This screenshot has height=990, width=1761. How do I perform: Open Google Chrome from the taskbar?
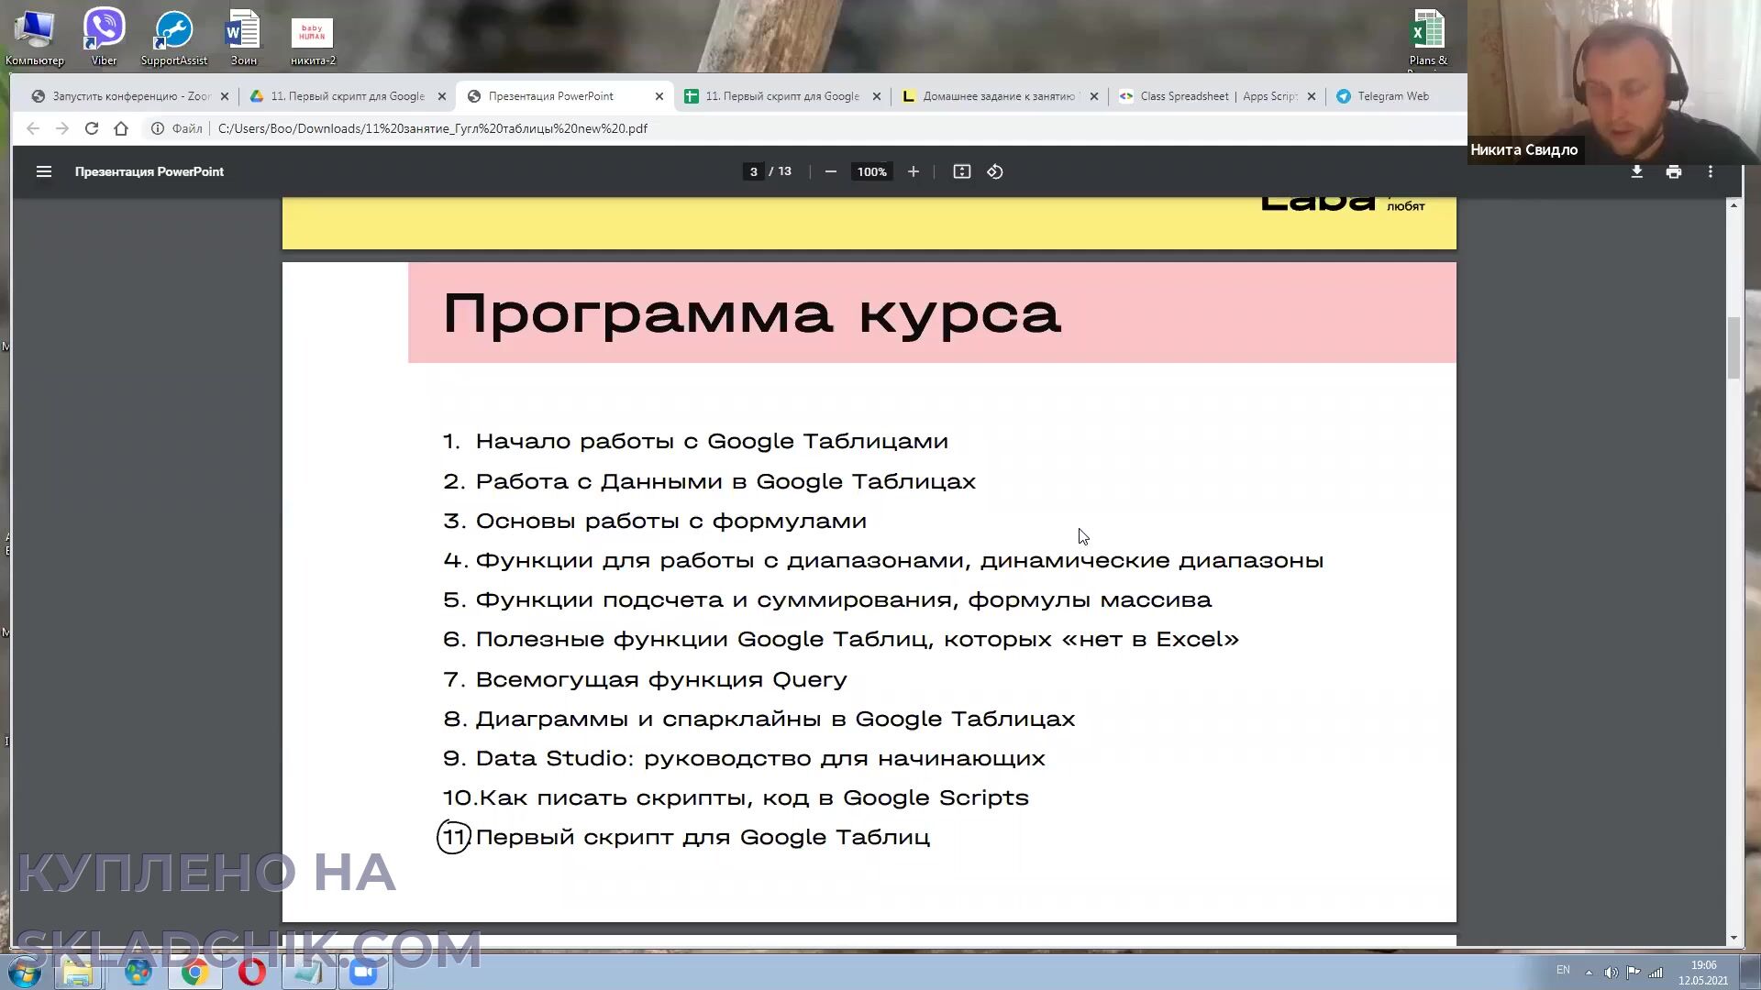(194, 973)
